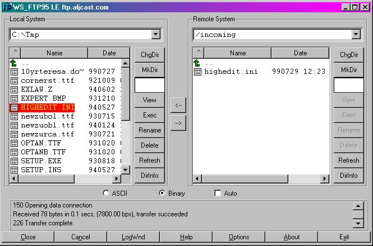Click the Cancel button
373x246 pixels.
tap(81, 237)
